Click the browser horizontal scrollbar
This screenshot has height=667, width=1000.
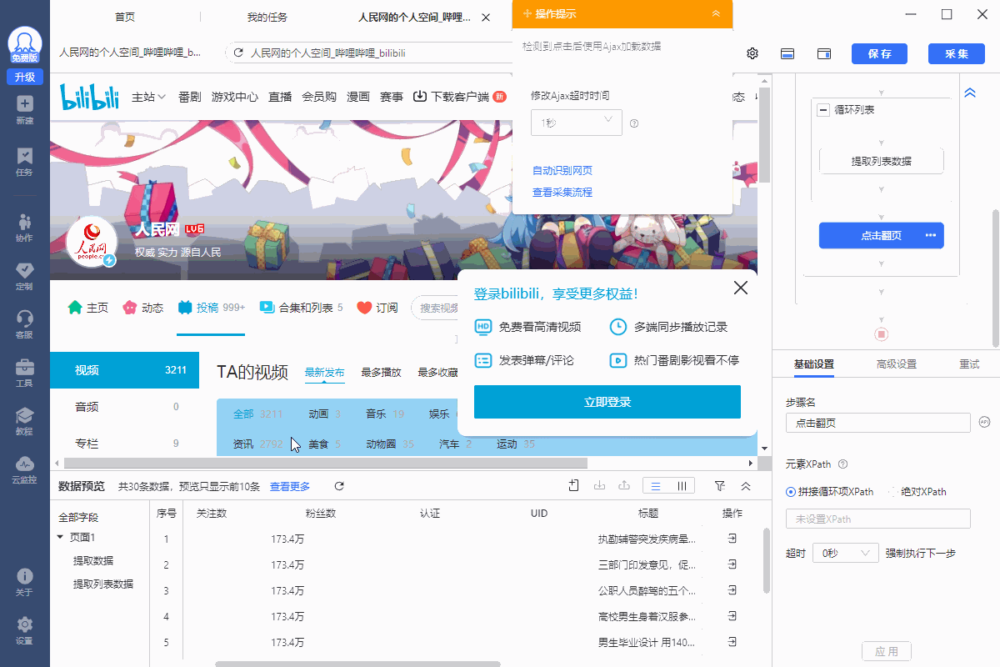point(326,463)
